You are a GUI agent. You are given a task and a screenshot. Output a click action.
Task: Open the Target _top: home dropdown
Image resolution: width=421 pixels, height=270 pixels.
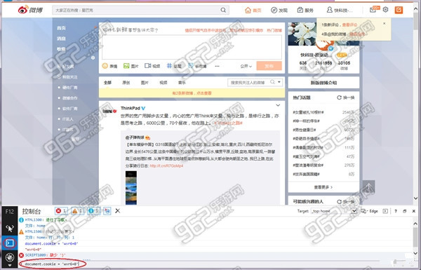click(x=334, y=211)
